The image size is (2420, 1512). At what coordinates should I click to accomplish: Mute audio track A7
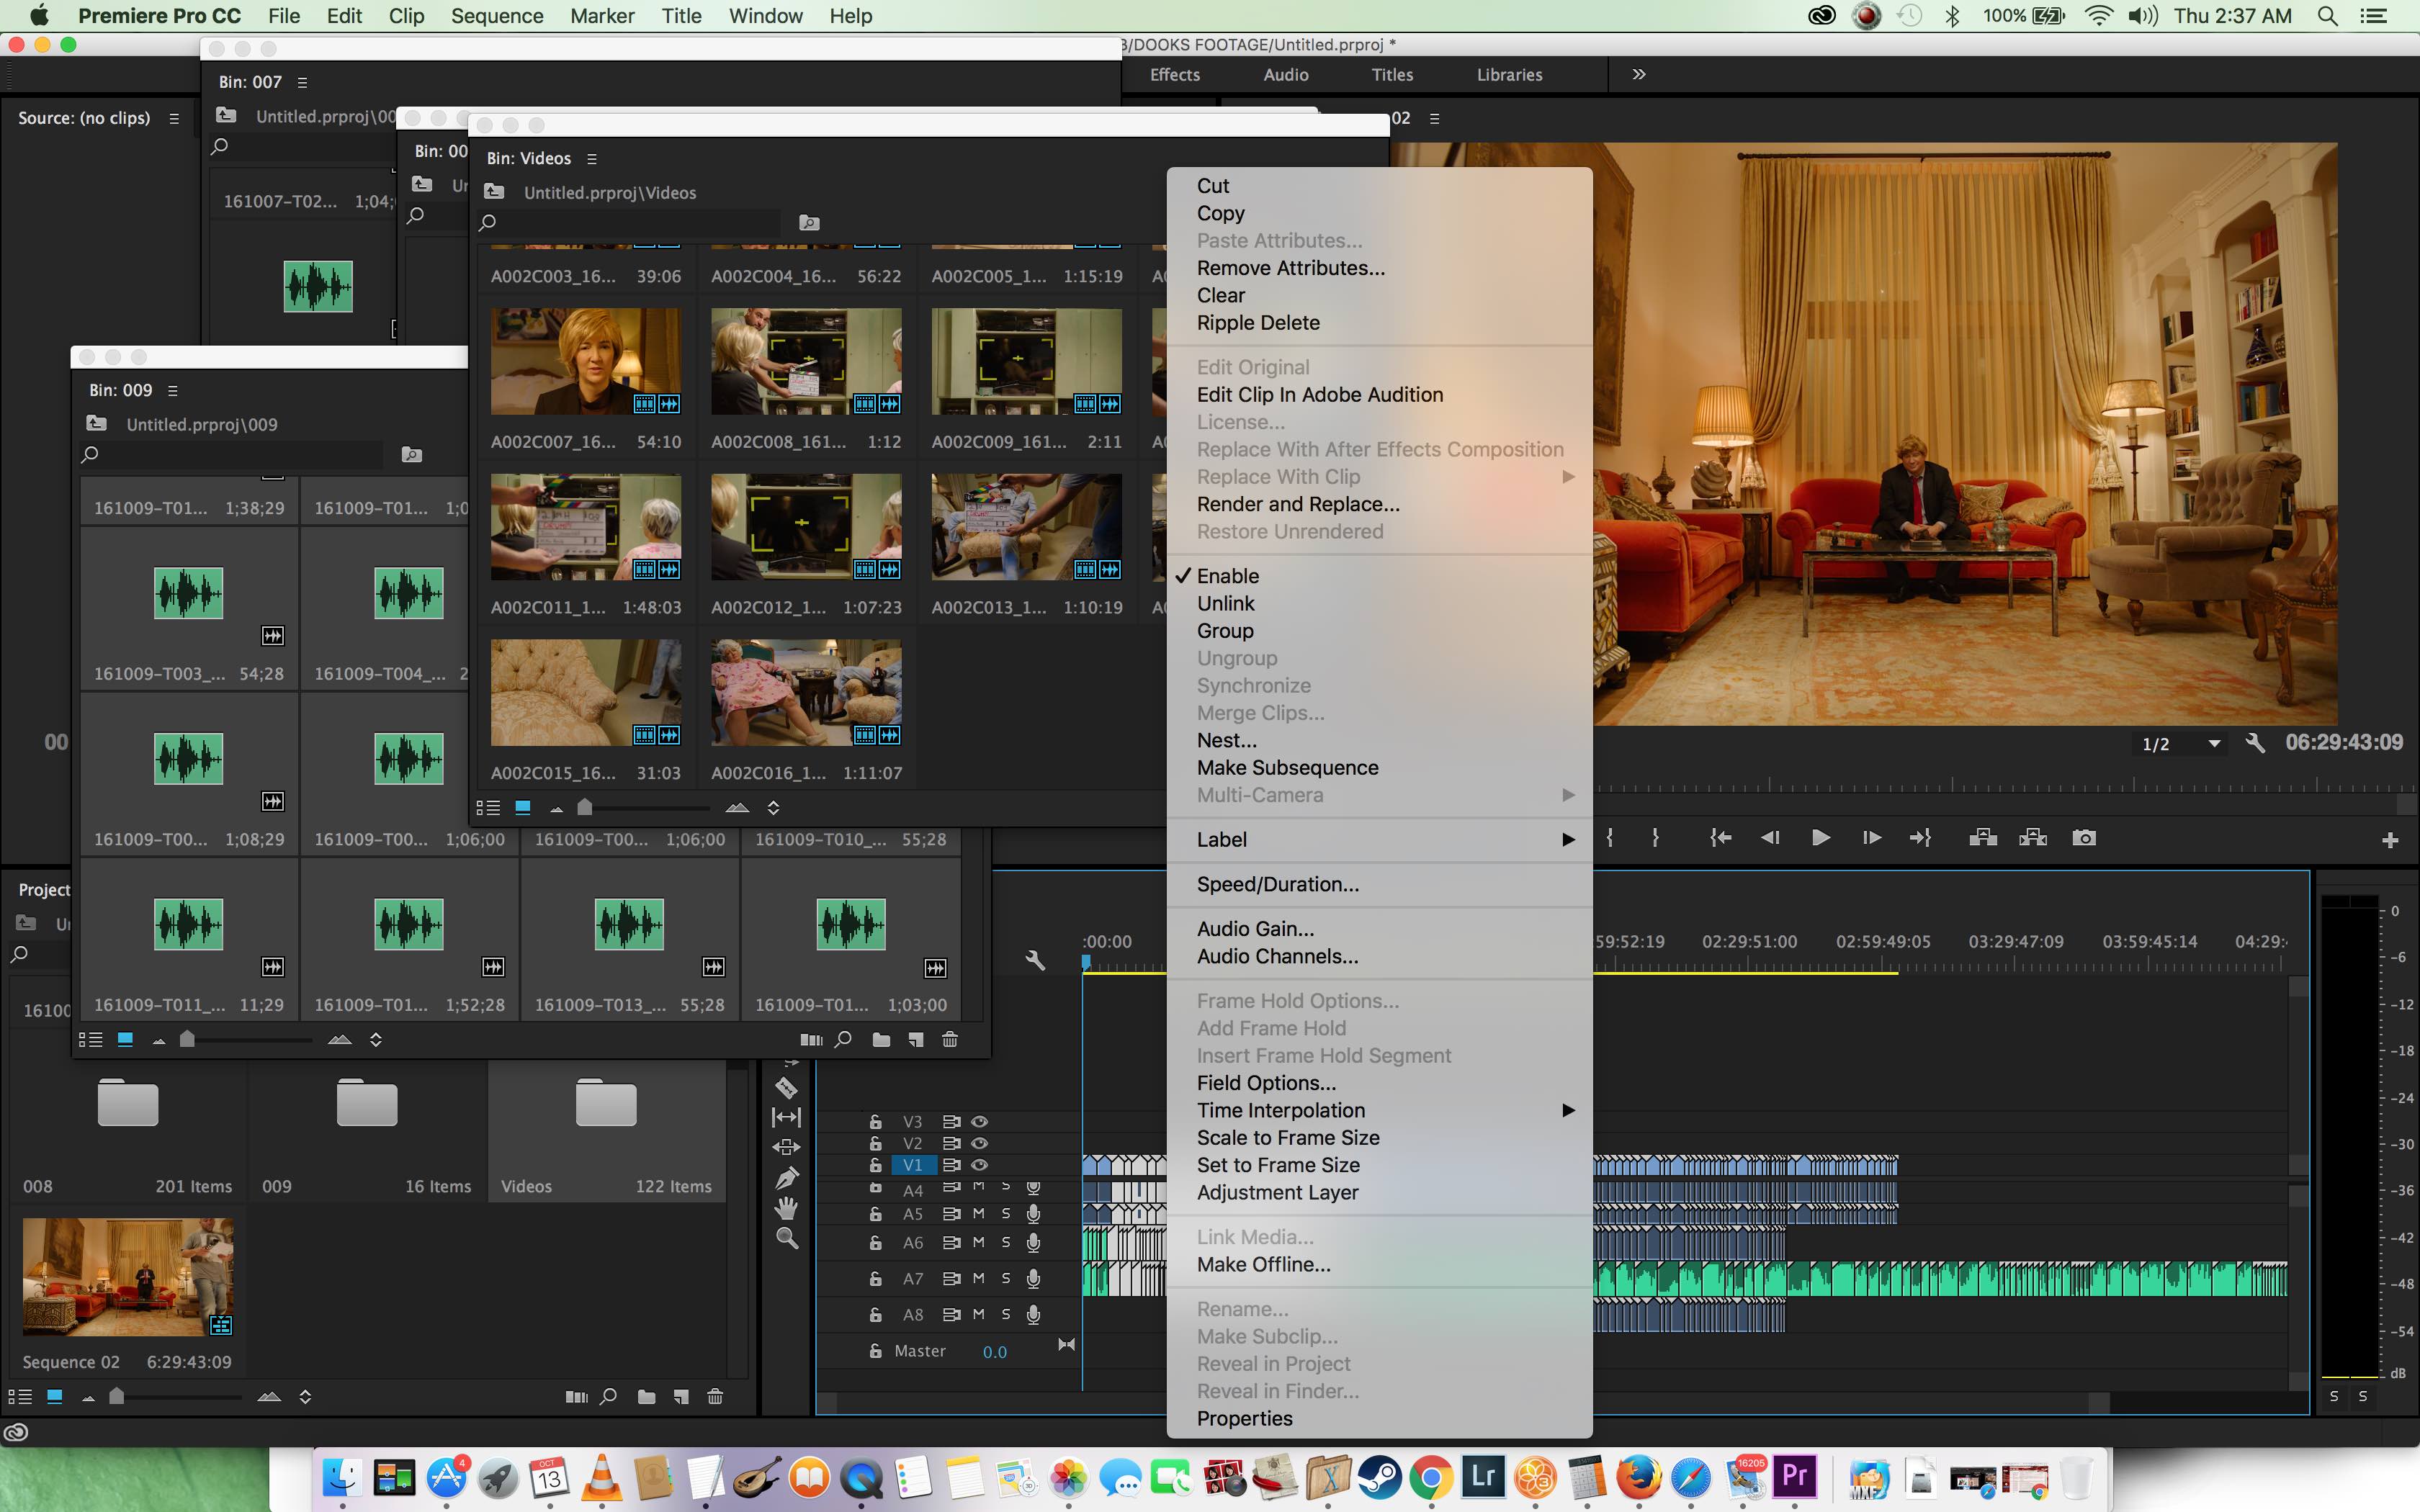979,1278
